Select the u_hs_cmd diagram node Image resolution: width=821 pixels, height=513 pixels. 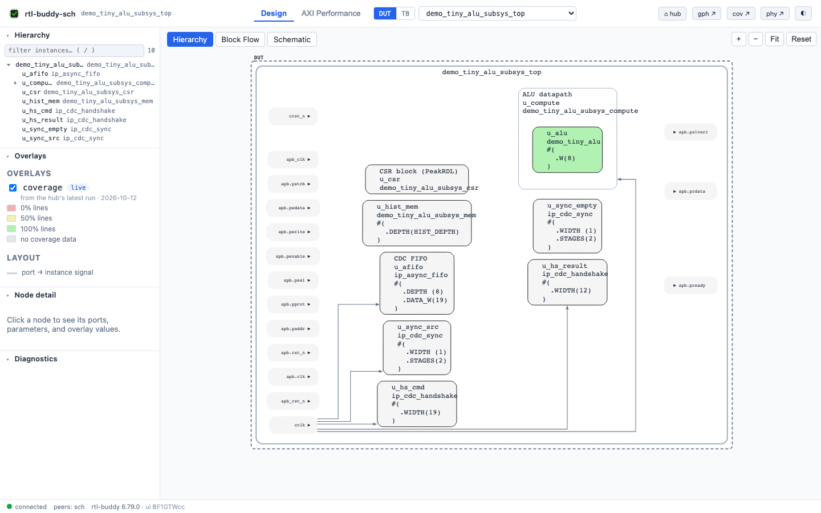[x=417, y=404]
